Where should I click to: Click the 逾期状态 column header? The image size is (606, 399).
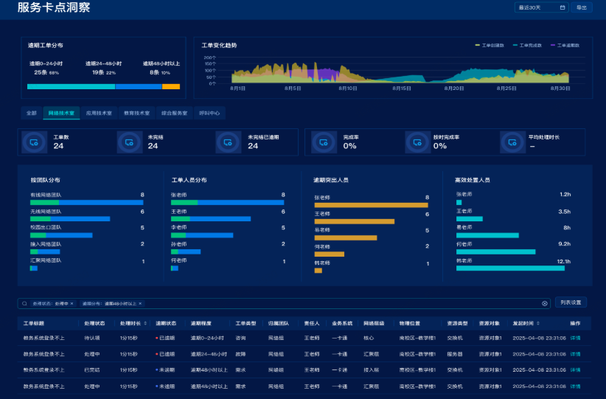pos(166,323)
